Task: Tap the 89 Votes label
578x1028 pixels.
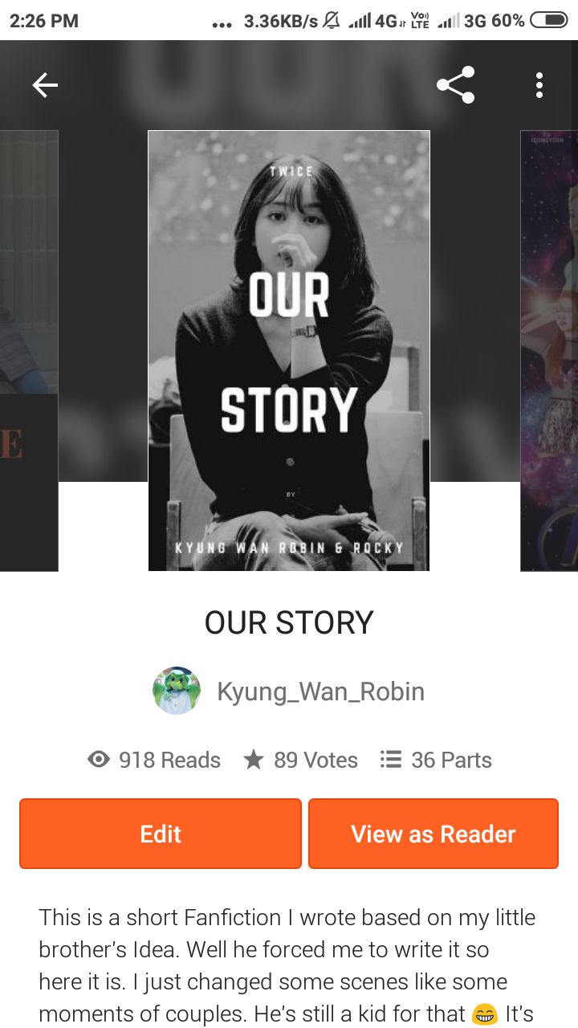Action: point(315,760)
